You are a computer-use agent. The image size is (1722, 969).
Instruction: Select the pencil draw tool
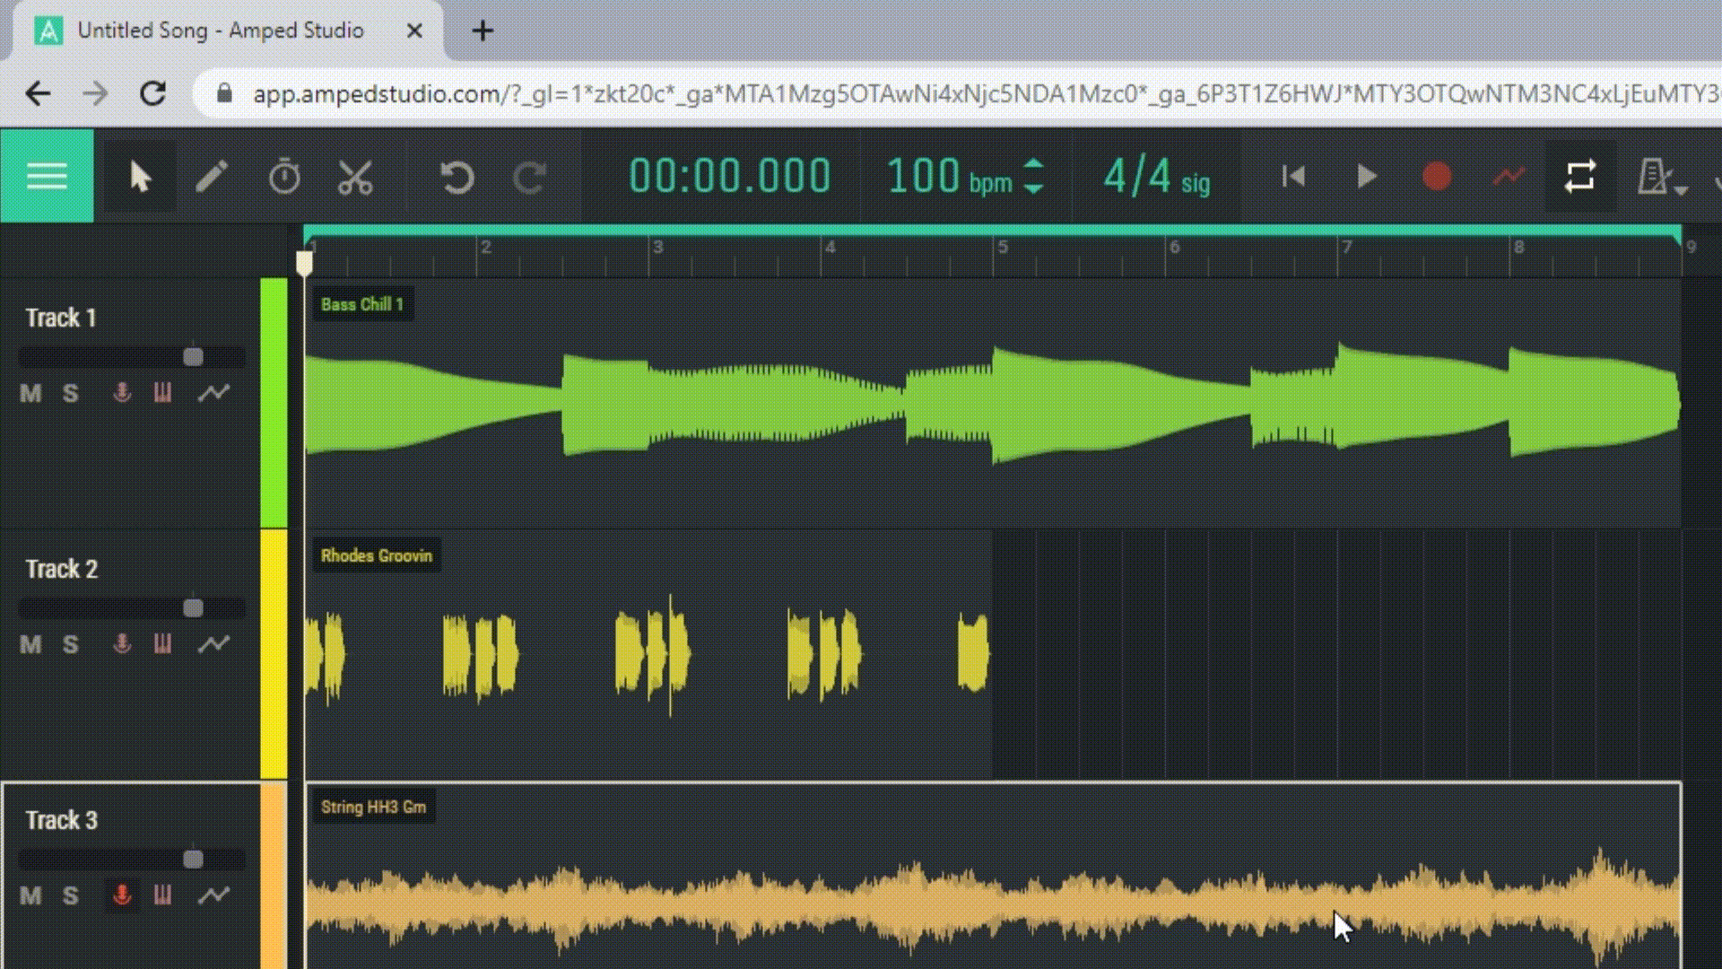click(x=212, y=177)
